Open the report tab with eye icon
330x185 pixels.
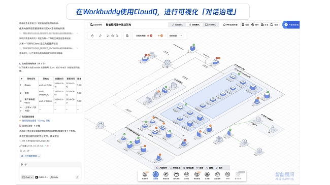click(200, 168)
